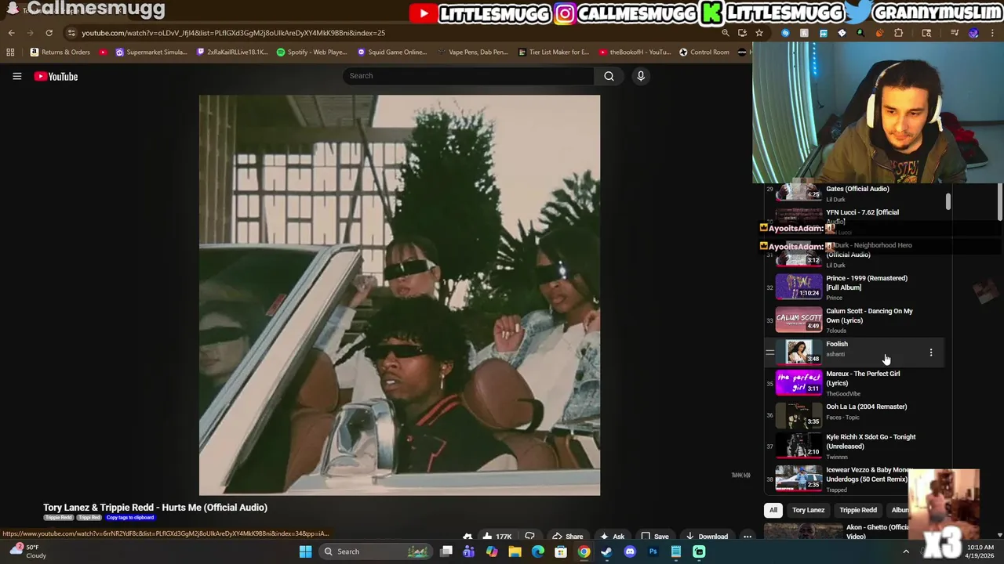Viewport: 1004px width, 564px height.
Task: Start voice search with the microphone
Action: click(641, 76)
